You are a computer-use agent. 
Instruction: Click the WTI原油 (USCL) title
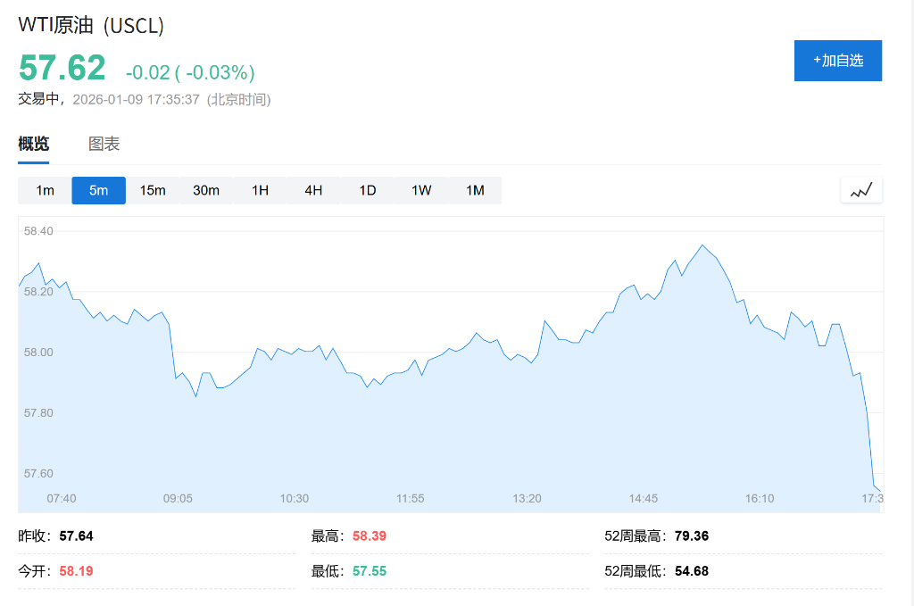pos(91,26)
